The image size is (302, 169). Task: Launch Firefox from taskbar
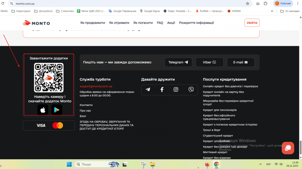[207, 164]
